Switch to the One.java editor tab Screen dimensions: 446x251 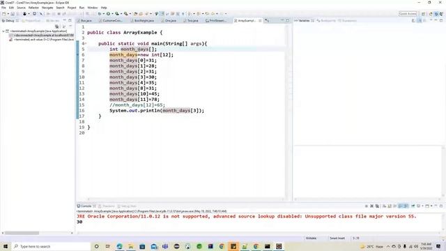coord(169,21)
